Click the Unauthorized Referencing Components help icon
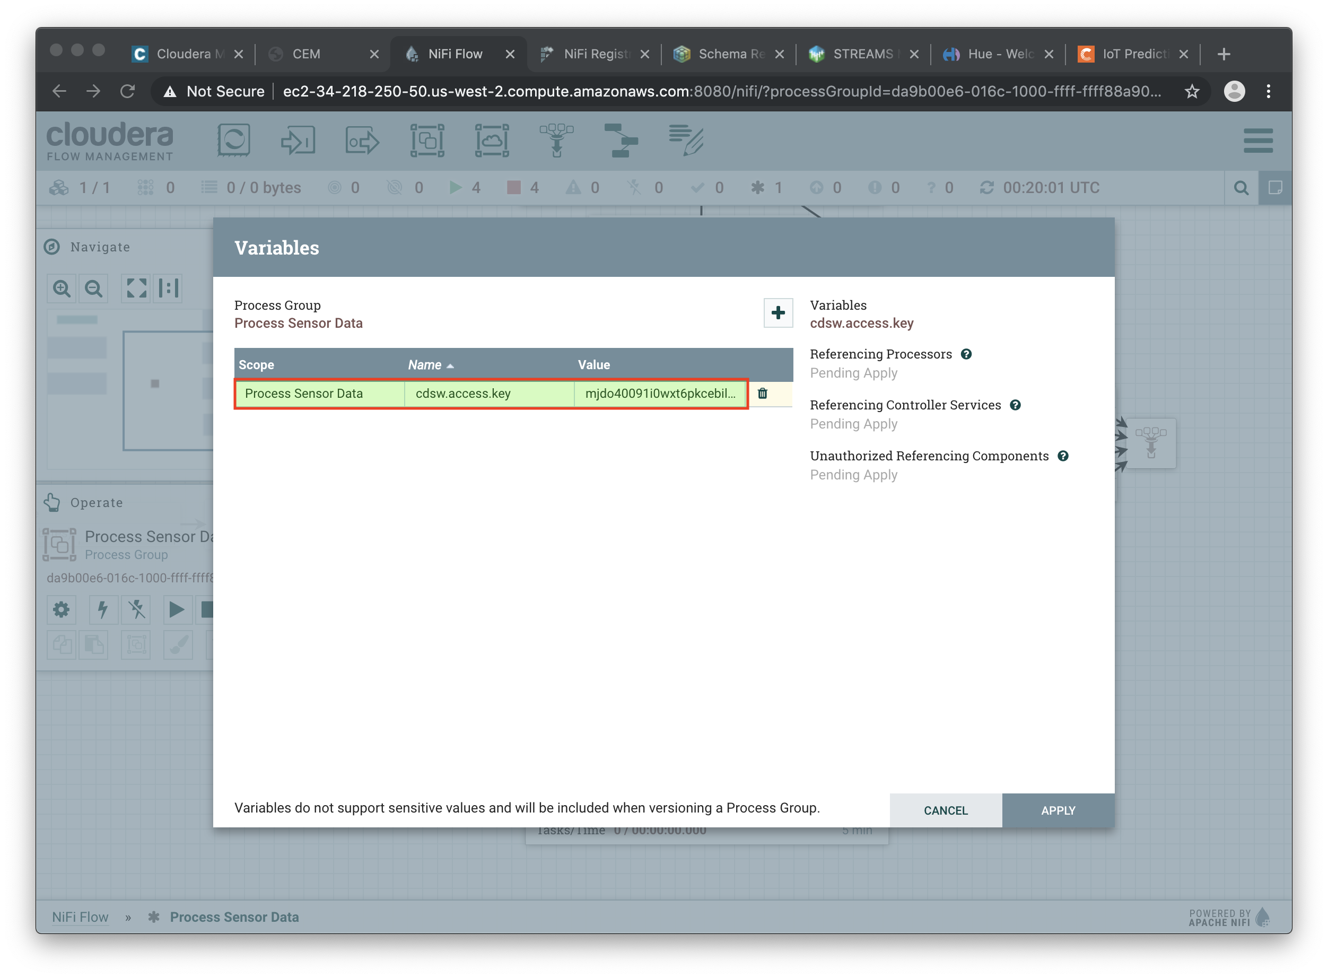The height and width of the screenshot is (978, 1328). [1063, 456]
